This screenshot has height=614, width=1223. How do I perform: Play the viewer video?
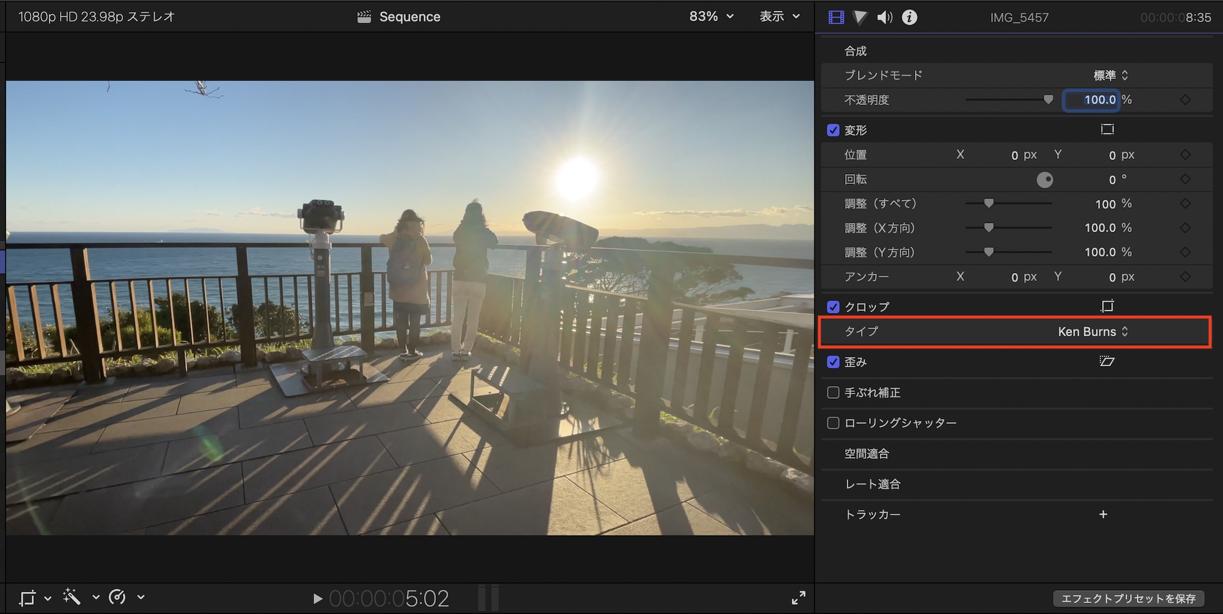tap(317, 599)
